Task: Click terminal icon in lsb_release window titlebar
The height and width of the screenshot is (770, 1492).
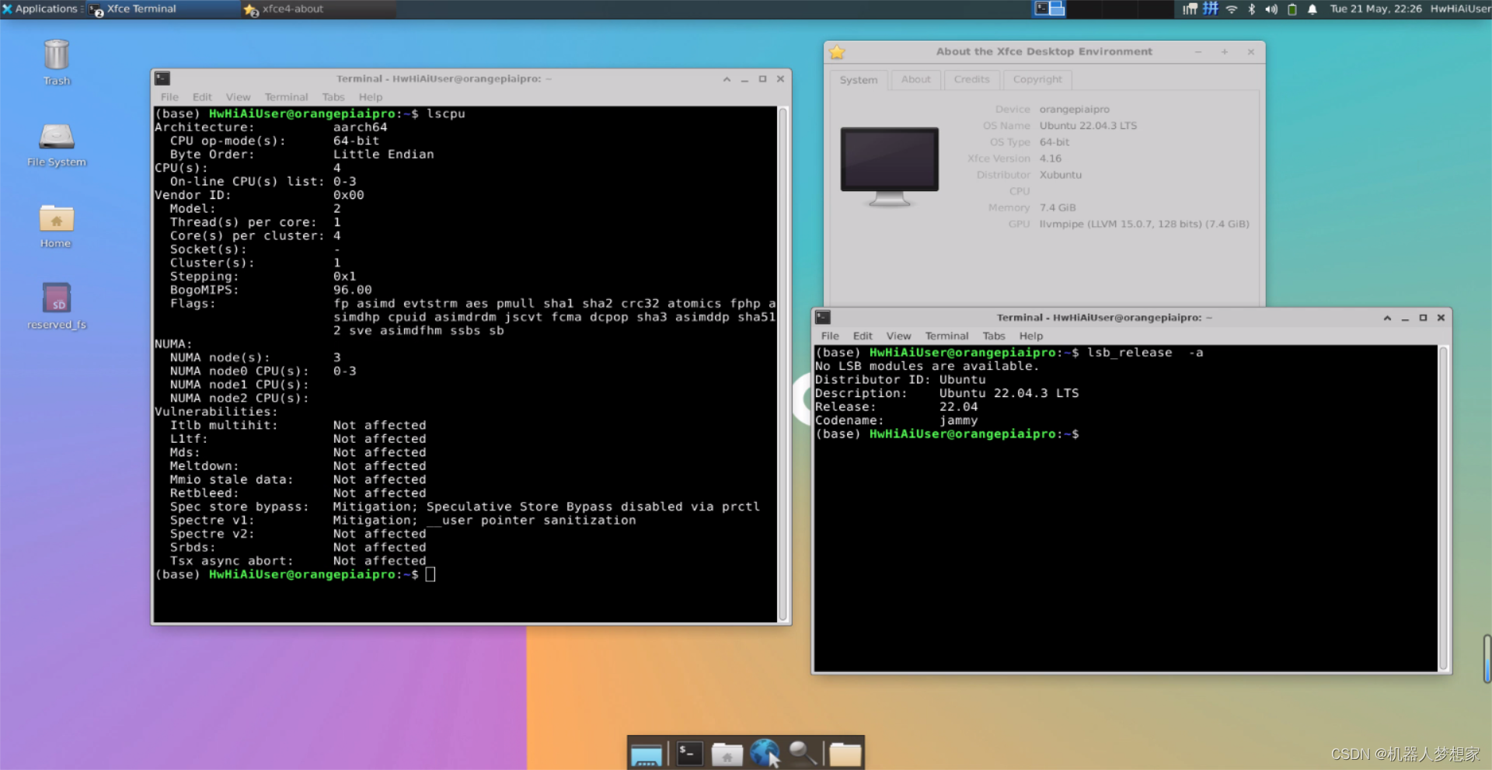Action: (x=823, y=317)
